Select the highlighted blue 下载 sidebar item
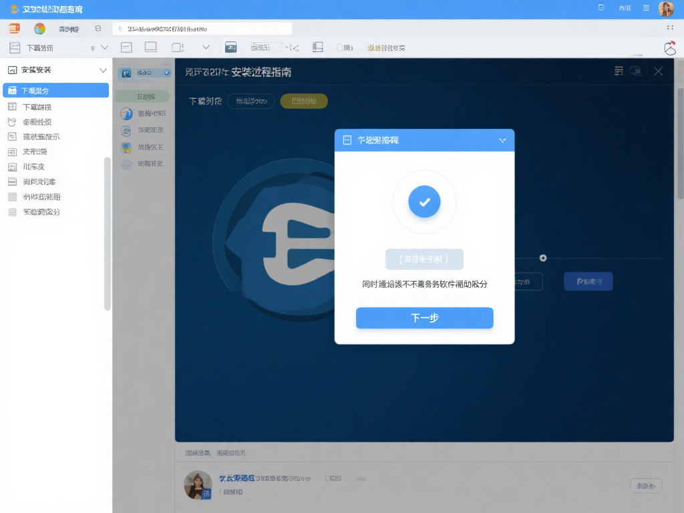 point(56,90)
